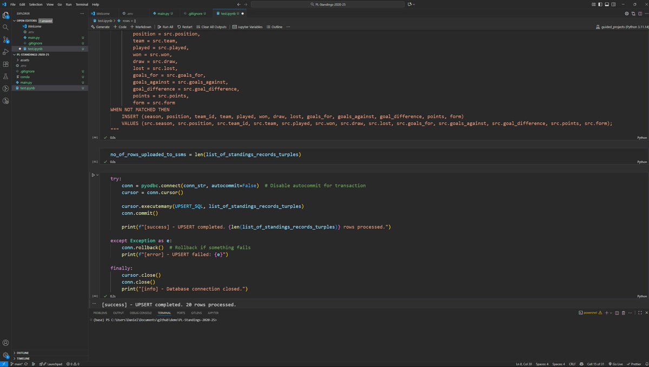Open the Explorer view in activity bar

(5, 15)
